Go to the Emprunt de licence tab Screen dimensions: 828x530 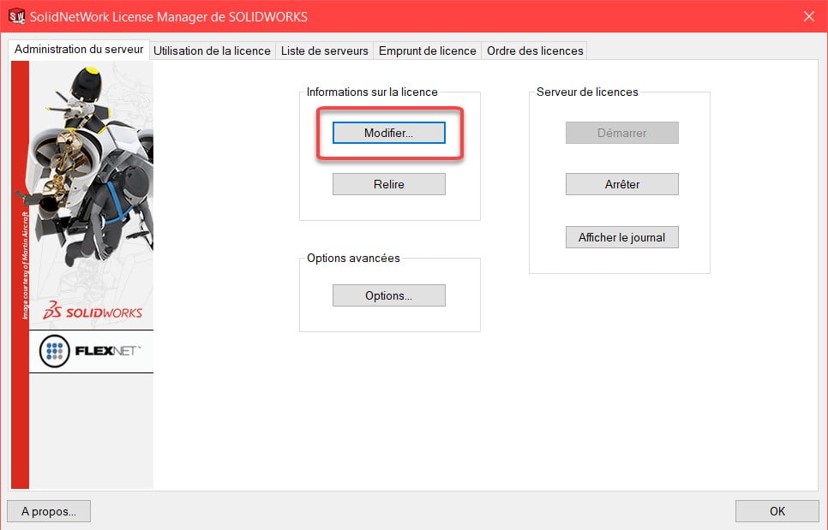427,51
